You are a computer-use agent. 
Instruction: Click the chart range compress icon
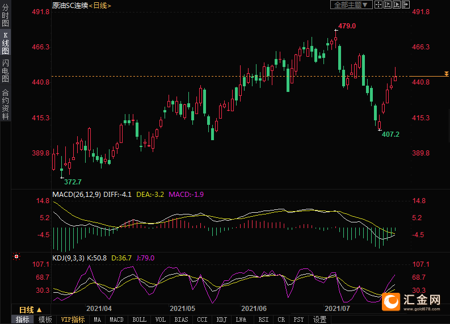[388, 5]
